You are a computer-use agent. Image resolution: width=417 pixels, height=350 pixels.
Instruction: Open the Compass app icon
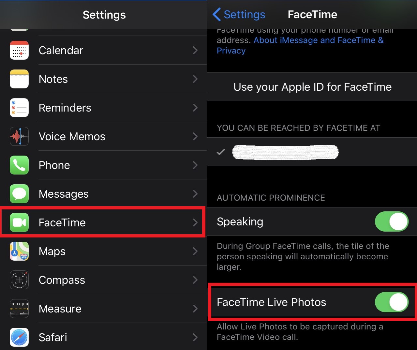(19, 280)
